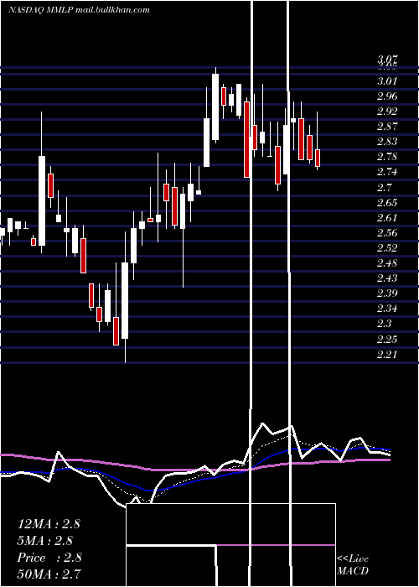Viewport: 419px width, 587px height.
Task: Click the 2.48 price axis label
Action: 387,263
